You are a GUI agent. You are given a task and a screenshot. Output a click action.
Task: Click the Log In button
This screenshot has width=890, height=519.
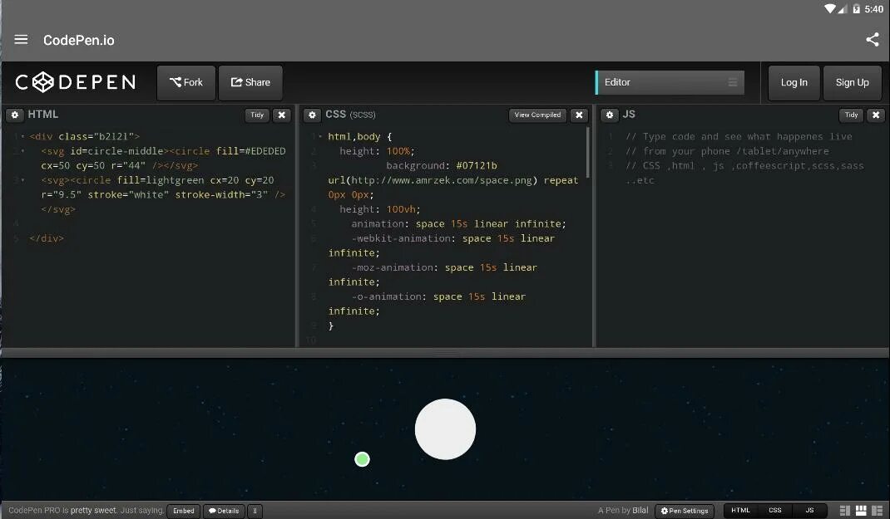pyautogui.click(x=794, y=83)
